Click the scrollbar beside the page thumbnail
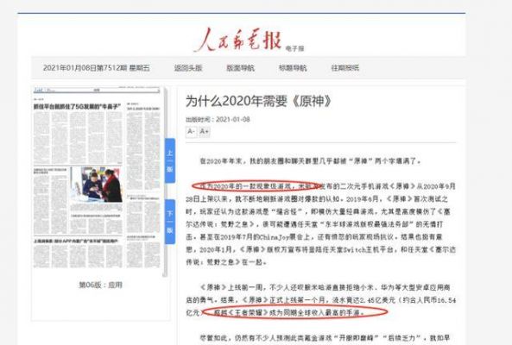 (x=165, y=182)
